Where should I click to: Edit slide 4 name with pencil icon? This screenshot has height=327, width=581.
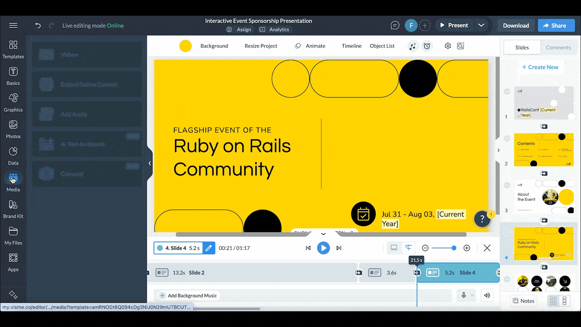pyautogui.click(x=209, y=248)
